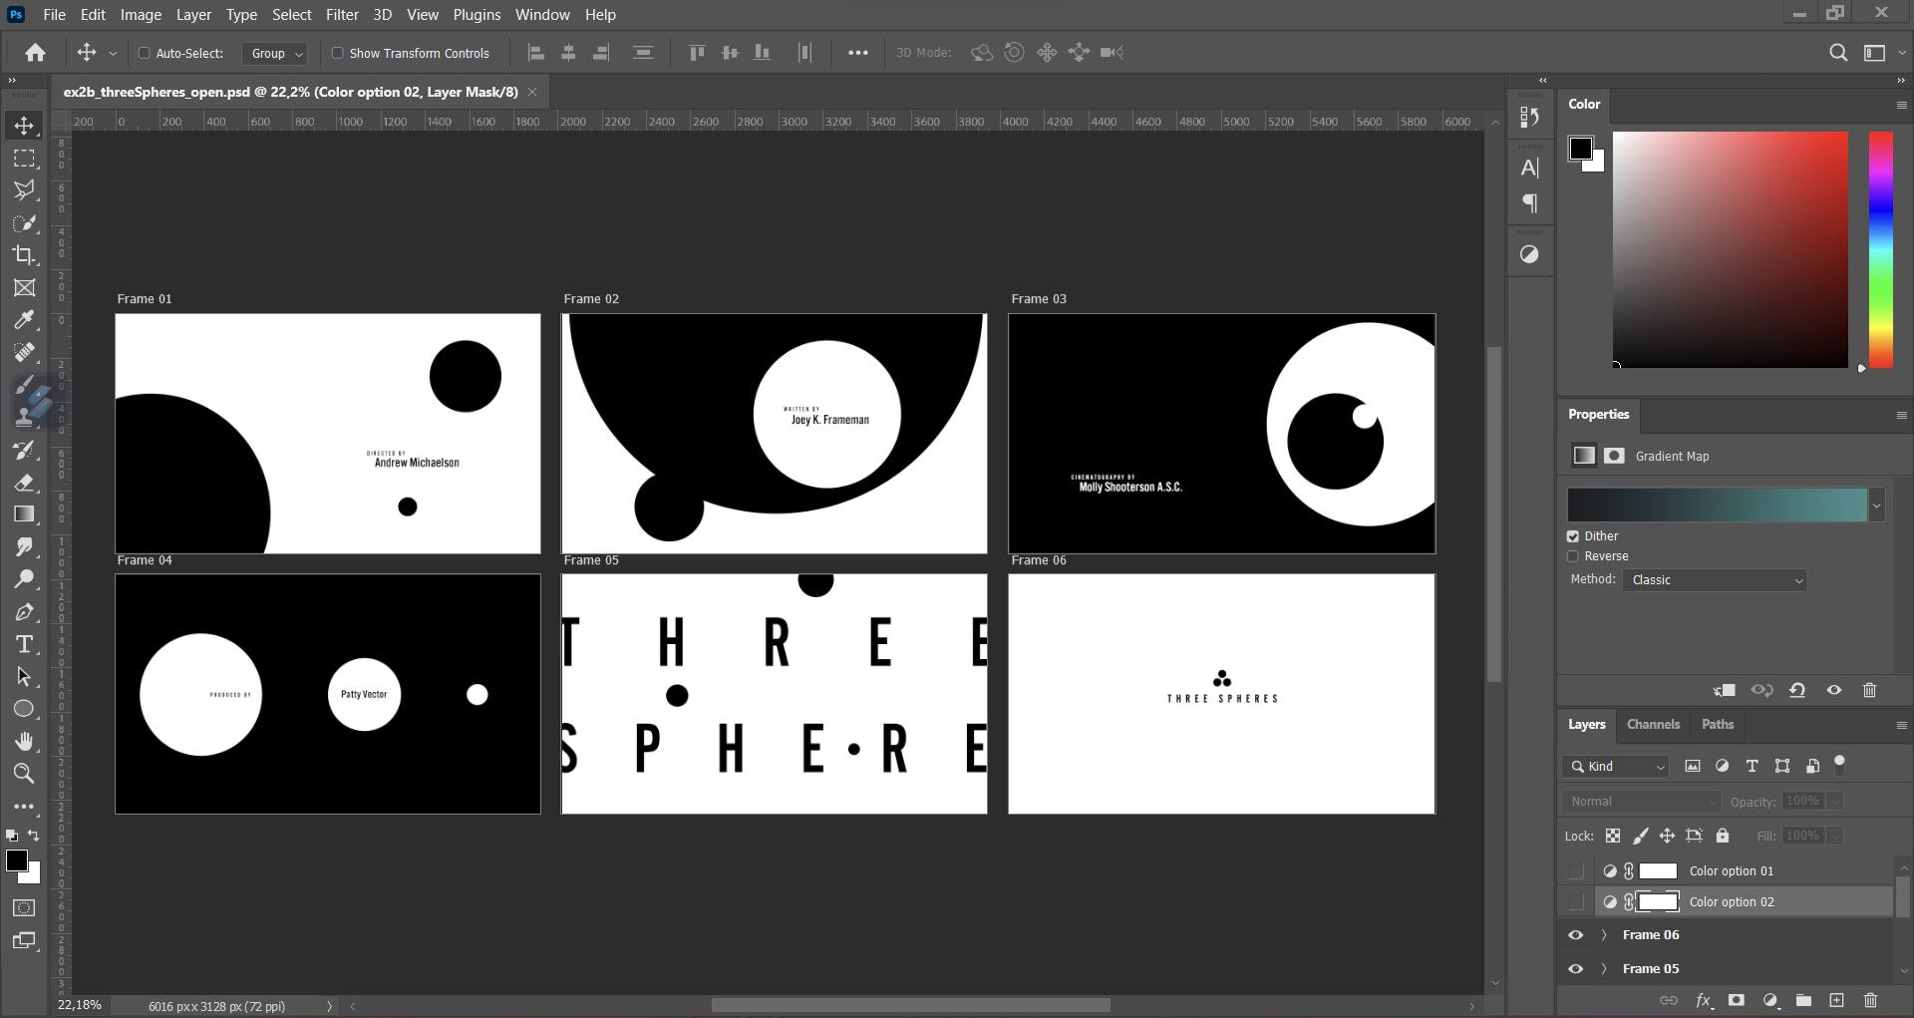Viewport: 1914px width, 1018px height.
Task: Select the Eraser tool
Action: point(25,483)
